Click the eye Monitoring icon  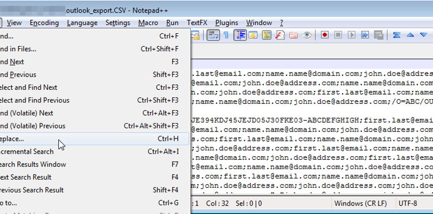tap(306, 35)
